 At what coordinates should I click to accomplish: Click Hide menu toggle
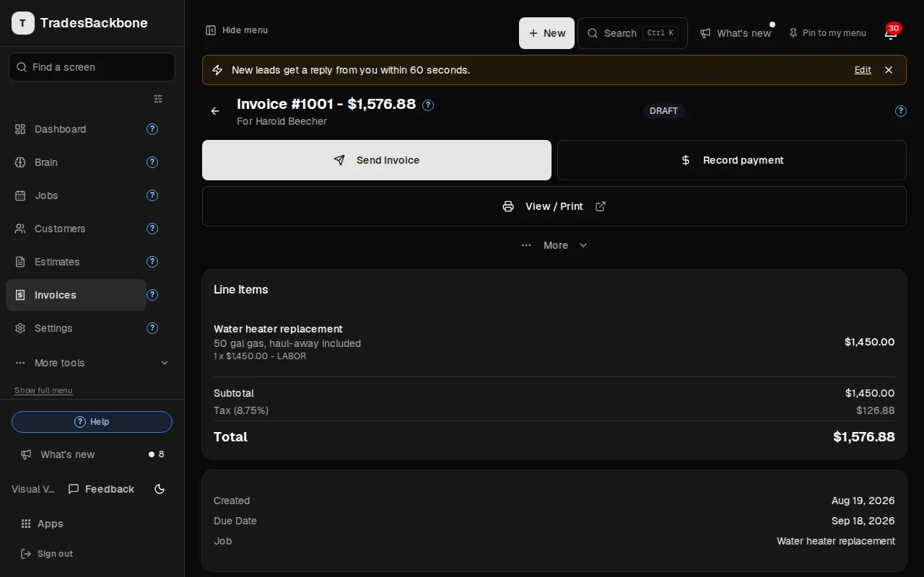click(237, 30)
